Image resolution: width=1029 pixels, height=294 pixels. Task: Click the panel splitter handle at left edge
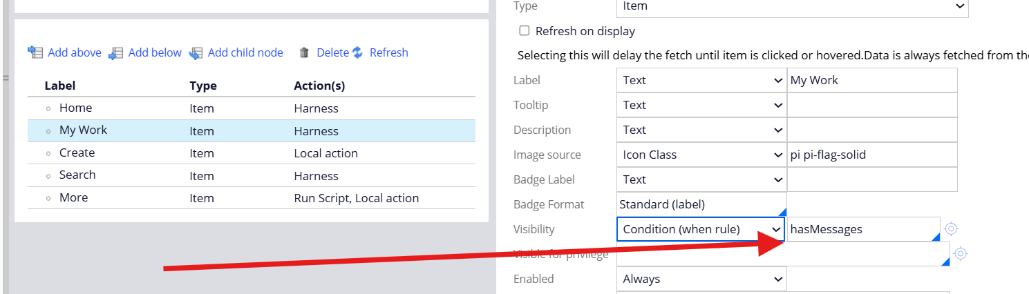5,78
